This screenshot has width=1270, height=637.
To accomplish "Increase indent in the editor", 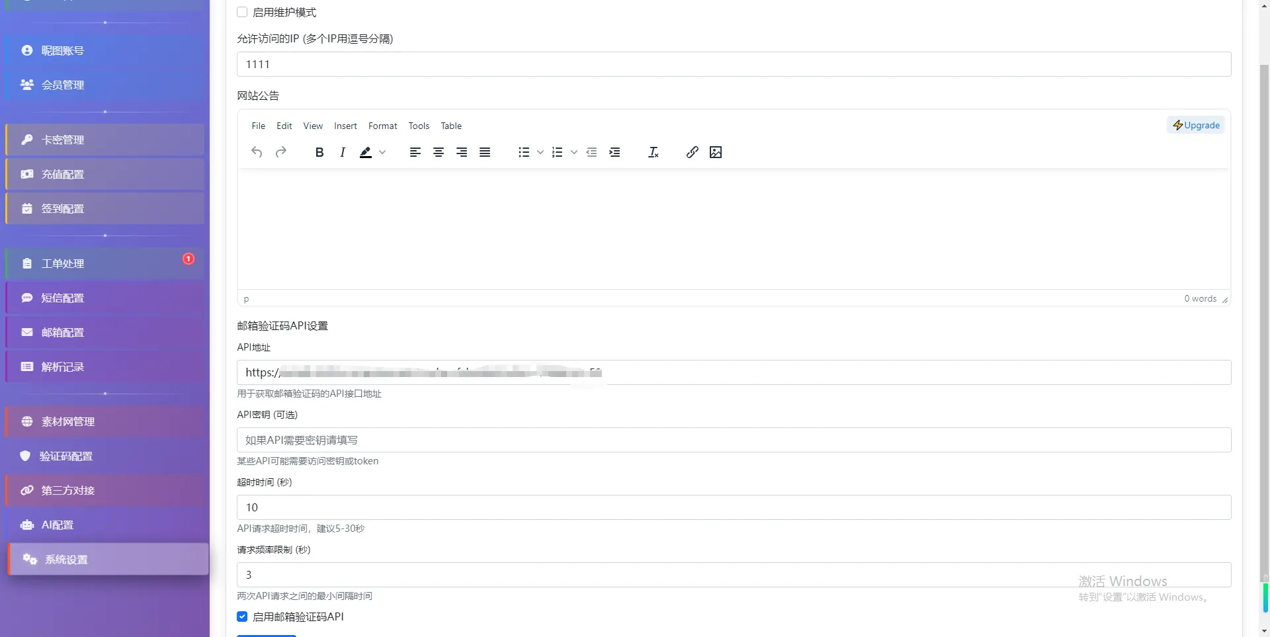I will pyautogui.click(x=614, y=152).
